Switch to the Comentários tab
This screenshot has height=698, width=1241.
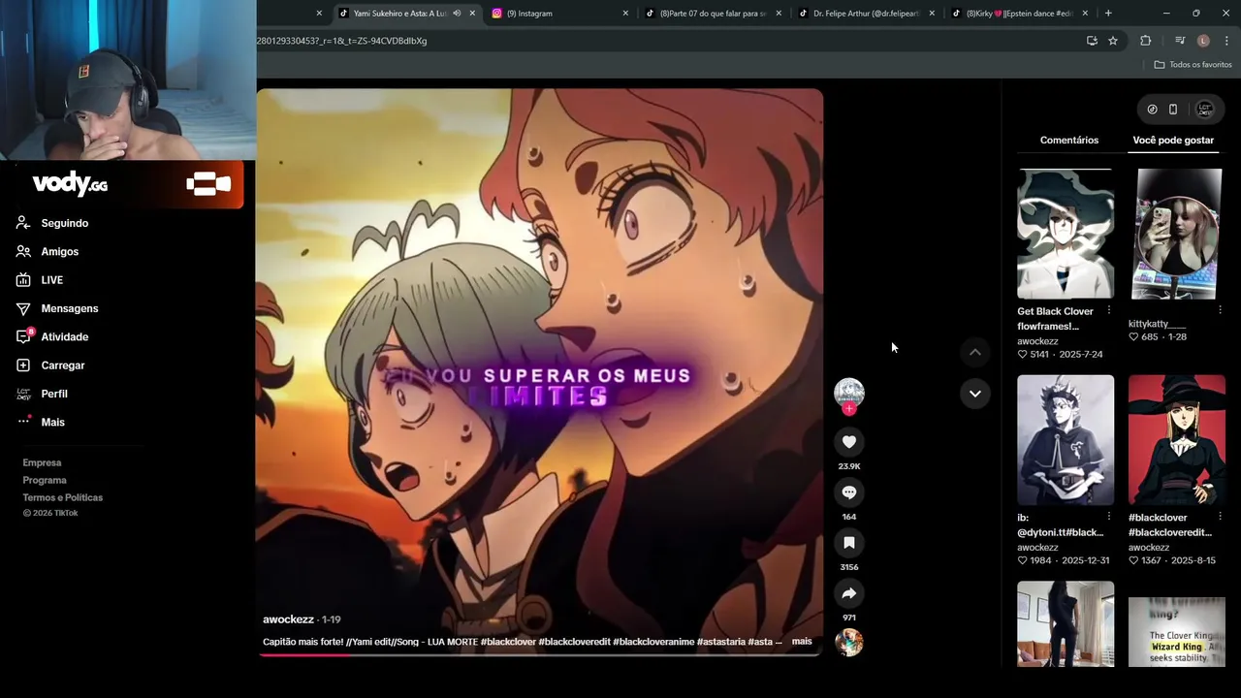(x=1068, y=140)
